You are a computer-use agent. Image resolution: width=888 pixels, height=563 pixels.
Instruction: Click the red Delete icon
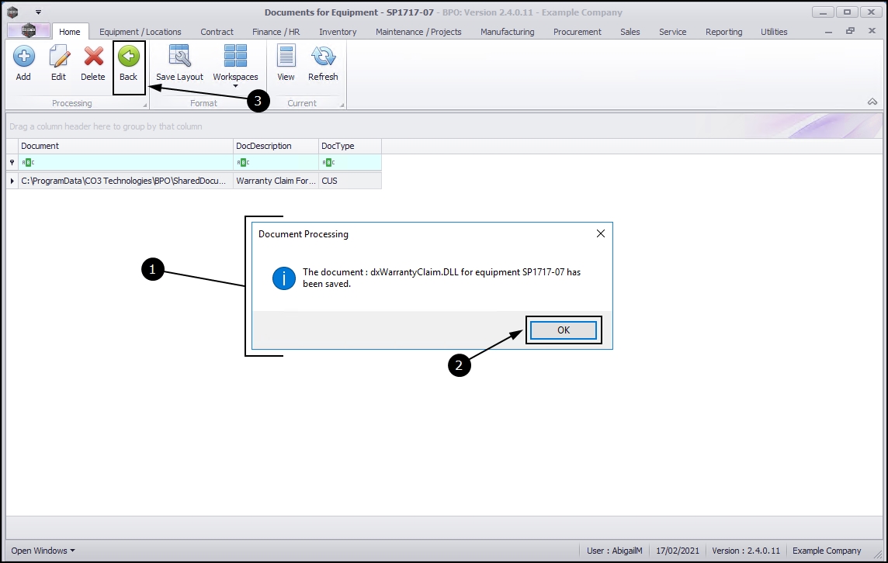[93, 57]
